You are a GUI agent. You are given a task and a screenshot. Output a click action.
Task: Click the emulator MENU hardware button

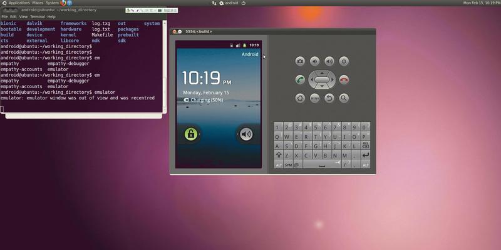coord(315,98)
